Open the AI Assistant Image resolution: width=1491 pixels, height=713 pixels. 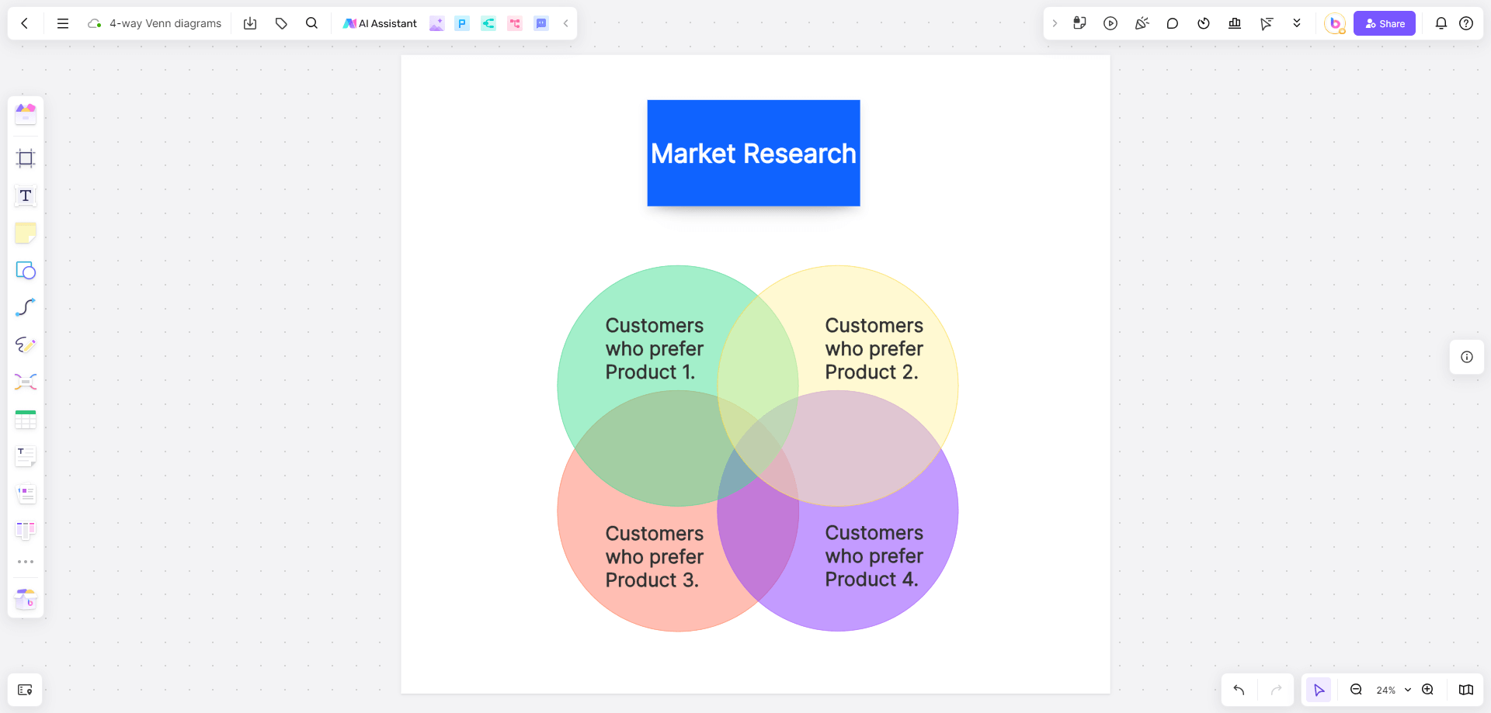tap(380, 23)
